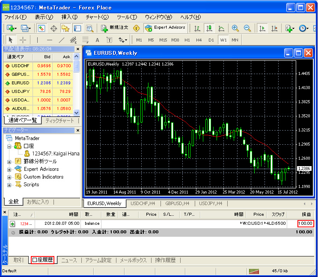Close the 気配値表示 Market Watch panel
The width and height of the screenshot is (318, 277).
(78, 49)
